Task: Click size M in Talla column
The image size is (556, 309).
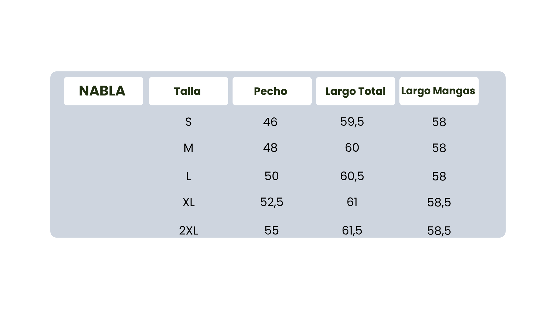Action: coord(188,148)
